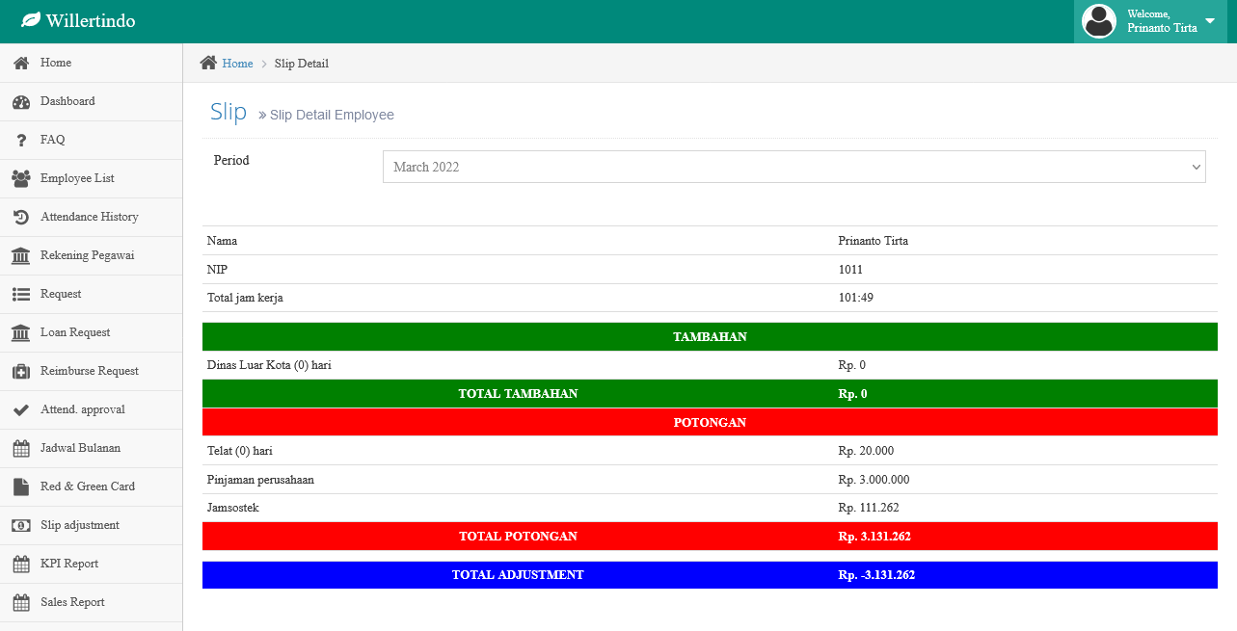This screenshot has width=1237, height=631.
Task: Click the Red & Green Card file icon
Action: pyautogui.click(x=20, y=487)
